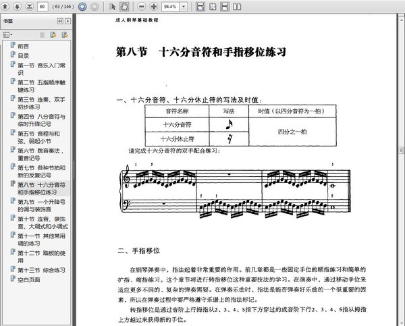Click the page count text (63 / 146)
This screenshot has width=405, height=326.
(x=63, y=7)
